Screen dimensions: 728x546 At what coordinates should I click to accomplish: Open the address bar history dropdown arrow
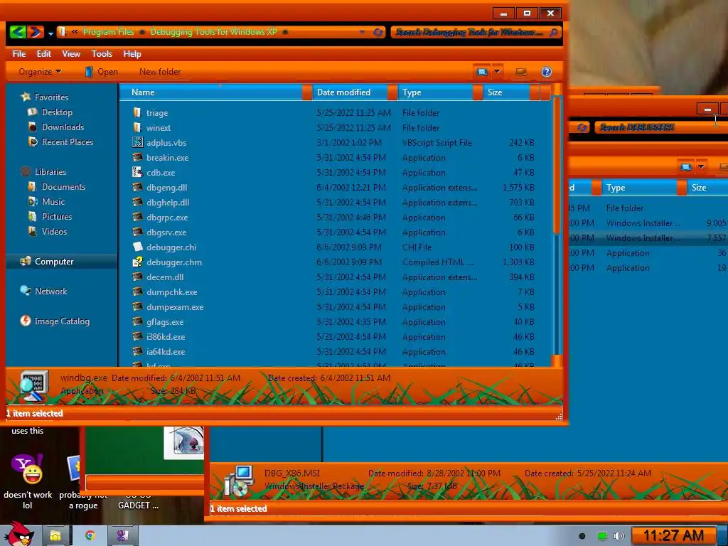[x=362, y=32]
